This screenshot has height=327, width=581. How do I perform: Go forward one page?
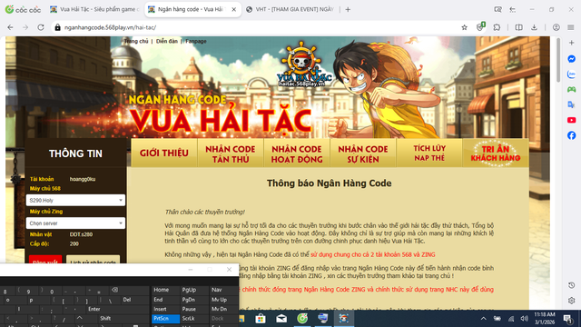click(x=25, y=27)
